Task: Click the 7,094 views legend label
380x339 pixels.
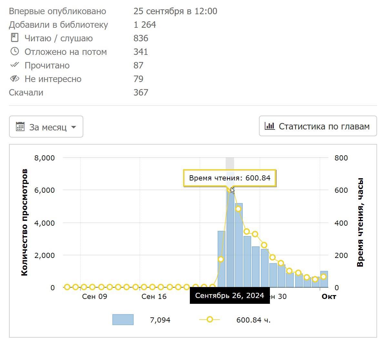Action: coord(160,320)
